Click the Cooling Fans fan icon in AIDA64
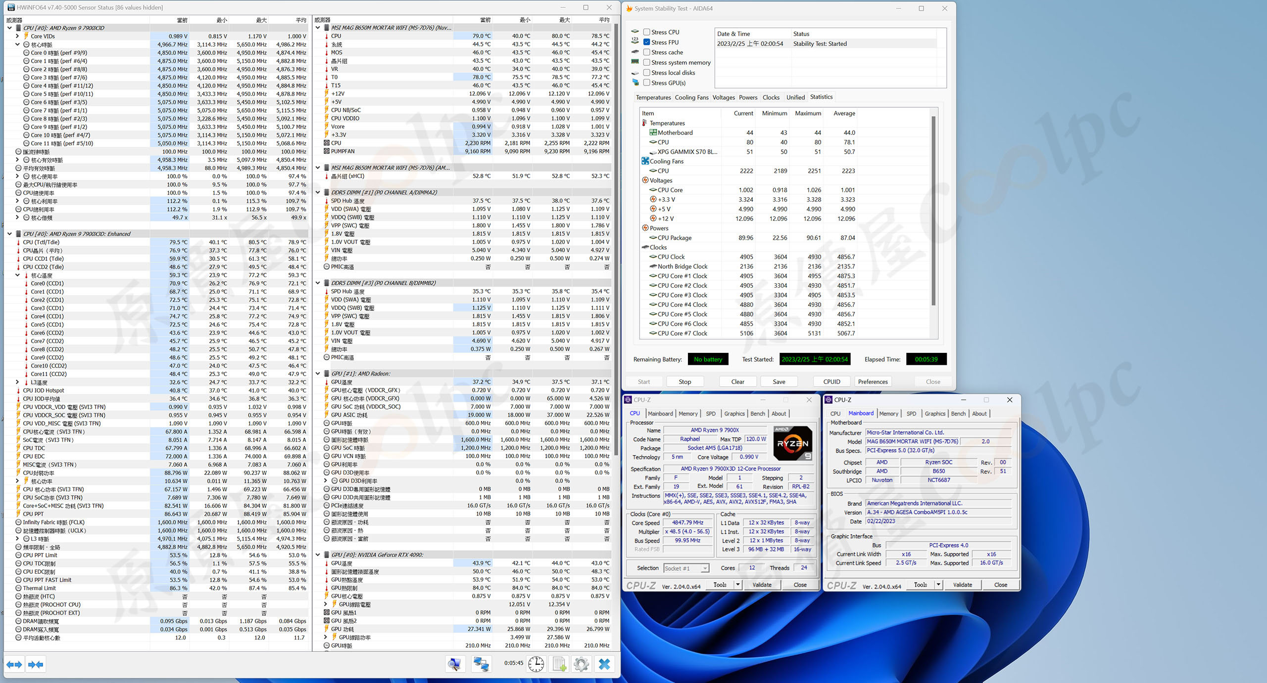Screen dimensions: 1267x683 (645, 161)
